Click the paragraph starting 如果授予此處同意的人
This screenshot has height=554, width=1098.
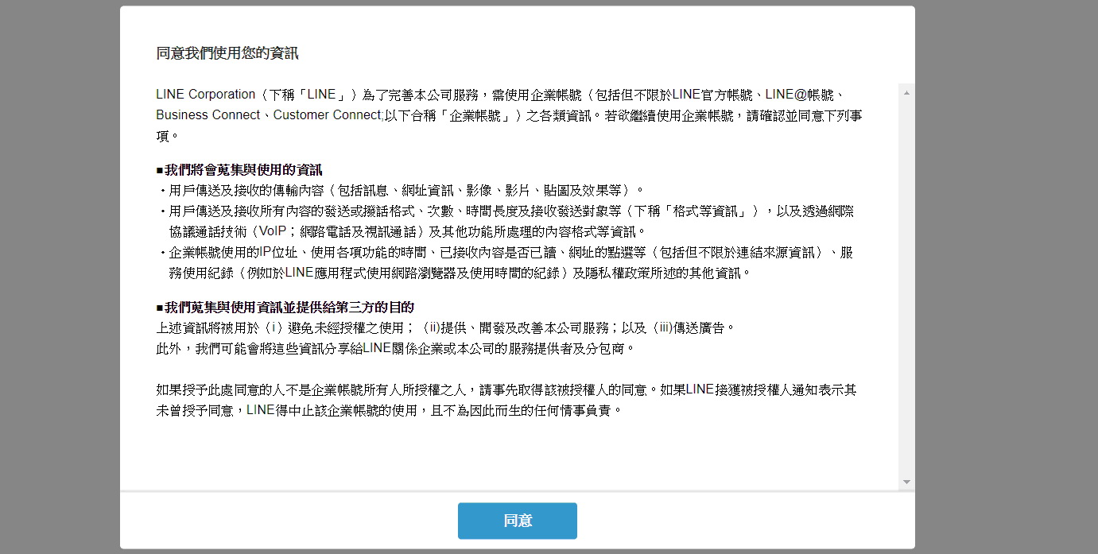click(506, 401)
